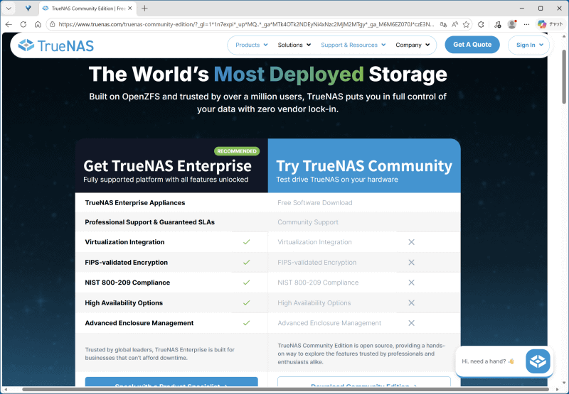Click Community Advanced Enclosure Management X mark

[411, 323]
